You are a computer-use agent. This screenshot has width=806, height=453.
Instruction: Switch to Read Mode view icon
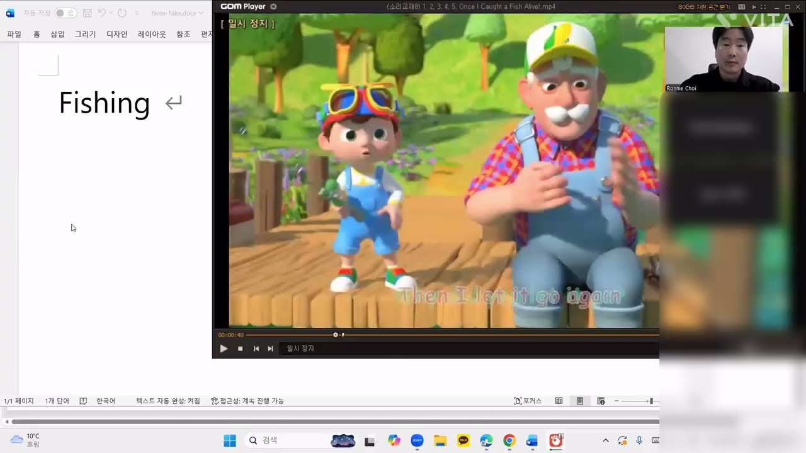tap(559, 401)
